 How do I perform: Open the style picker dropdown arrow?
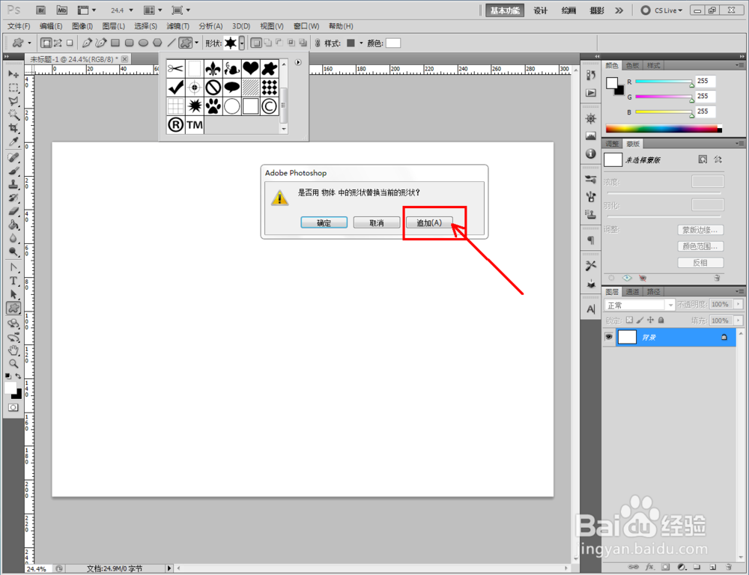pos(361,43)
